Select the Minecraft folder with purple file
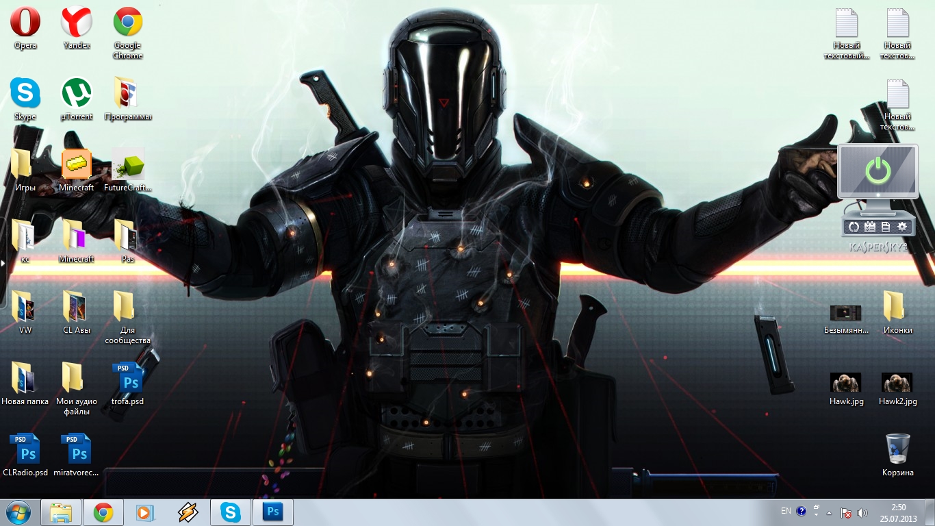Image resolution: width=935 pixels, height=526 pixels. point(77,241)
